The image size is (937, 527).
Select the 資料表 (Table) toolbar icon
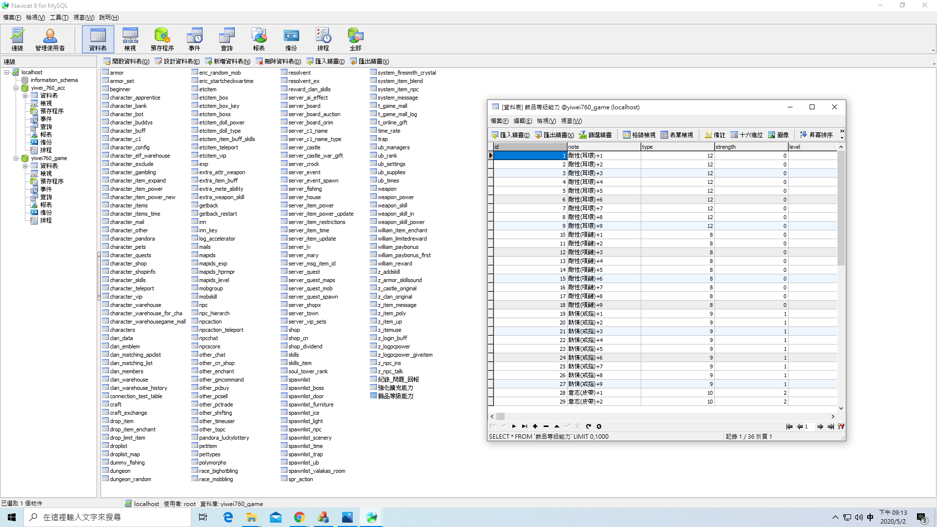pyautogui.click(x=98, y=40)
